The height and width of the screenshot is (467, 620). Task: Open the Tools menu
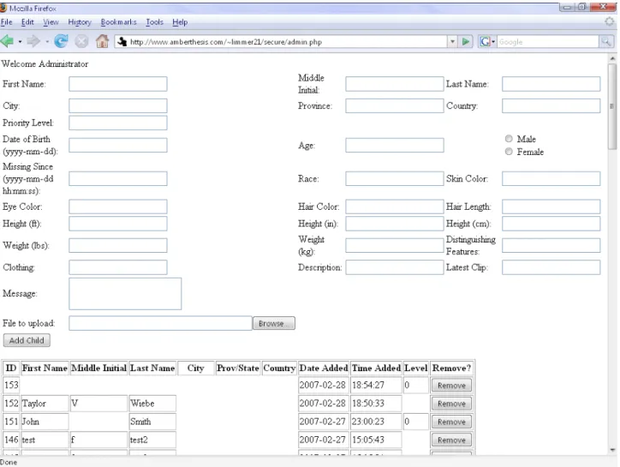(154, 22)
